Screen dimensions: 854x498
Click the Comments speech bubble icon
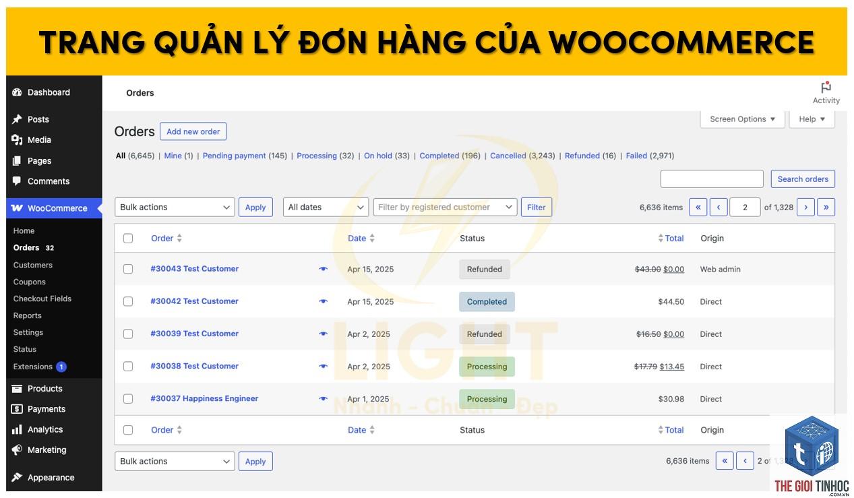coord(17,181)
